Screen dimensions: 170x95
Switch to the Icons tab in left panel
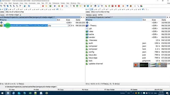coord(2,15)
